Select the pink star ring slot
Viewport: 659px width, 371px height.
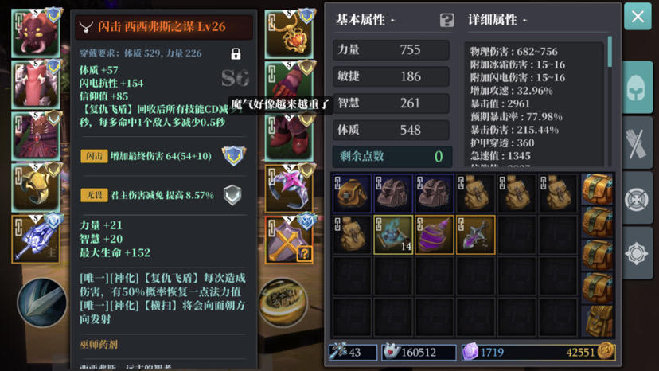(289, 188)
